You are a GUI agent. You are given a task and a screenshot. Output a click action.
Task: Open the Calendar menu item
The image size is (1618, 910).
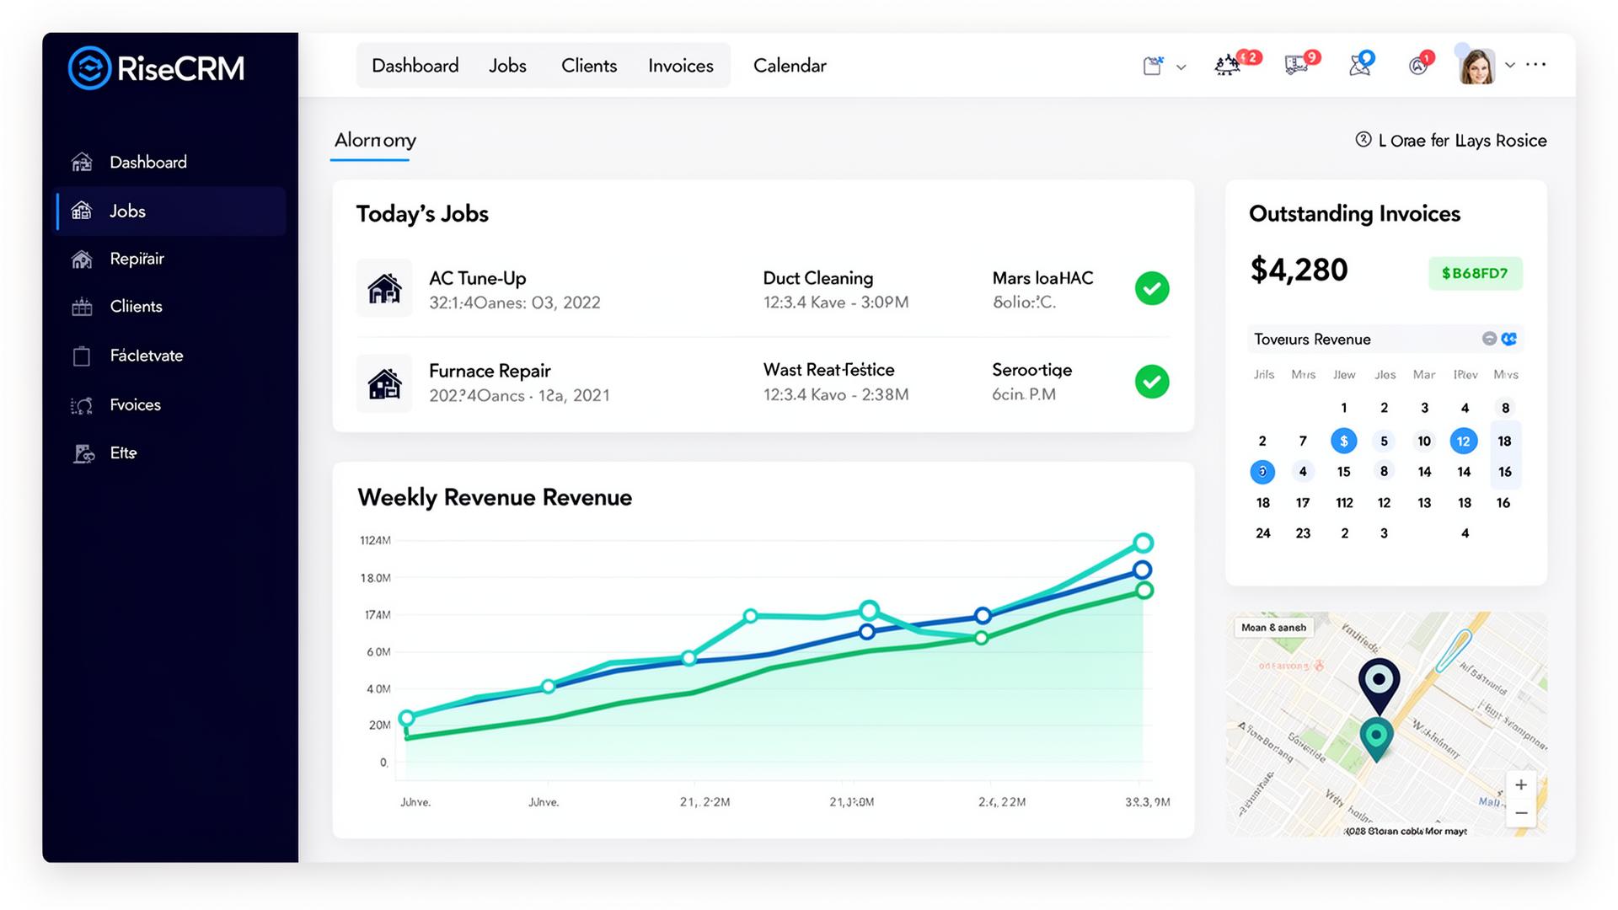tap(789, 65)
